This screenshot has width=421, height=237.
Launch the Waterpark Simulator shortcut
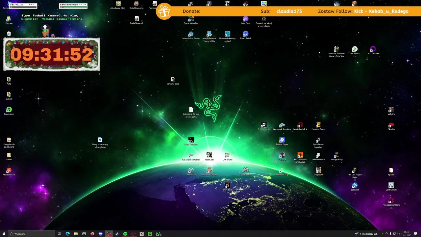(282, 126)
